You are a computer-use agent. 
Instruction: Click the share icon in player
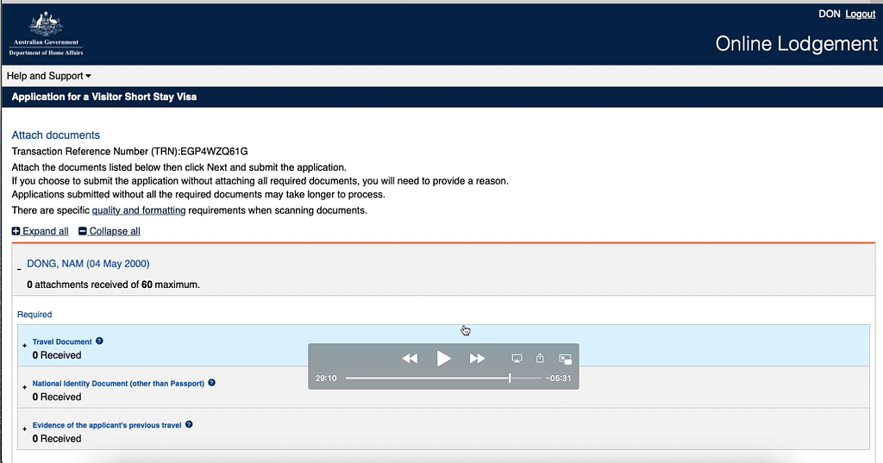(x=541, y=358)
